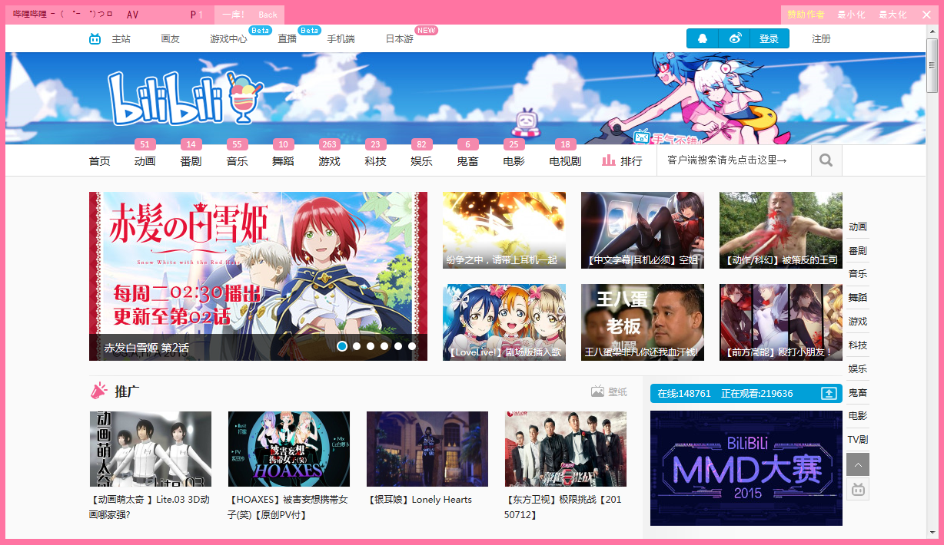Click the QQ penguin login icon
This screenshot has width=944, height=545.
click(x=703, y=38)
